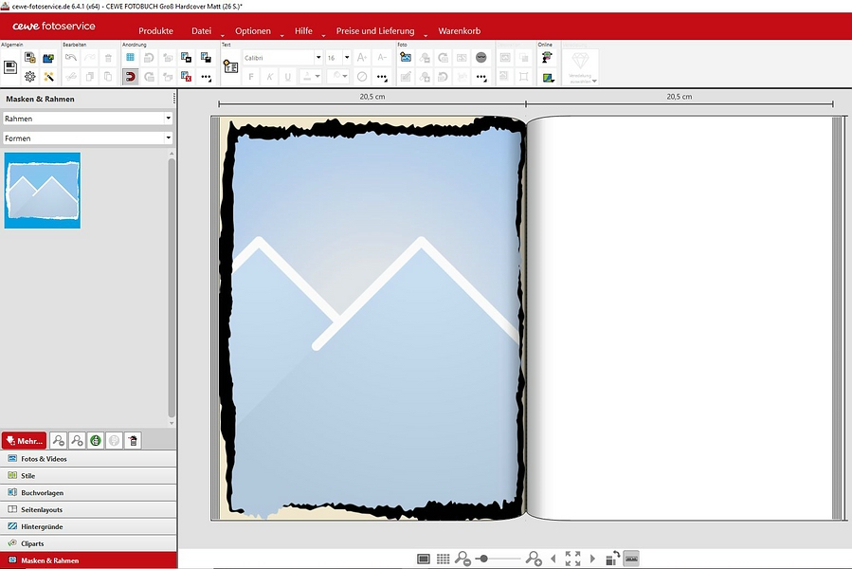
Task: Click the fit-to-screen arrows icon
Action: [572, 559]
